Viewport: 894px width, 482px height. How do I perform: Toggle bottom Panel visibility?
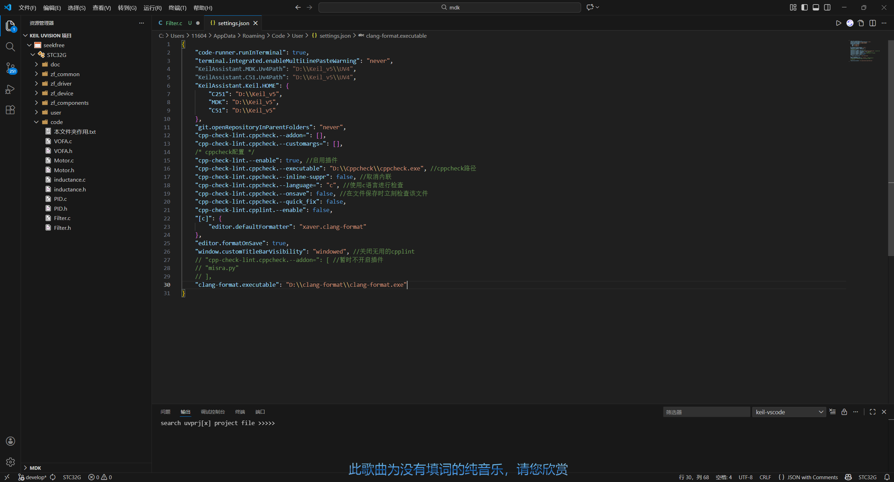tap(816, 7)
